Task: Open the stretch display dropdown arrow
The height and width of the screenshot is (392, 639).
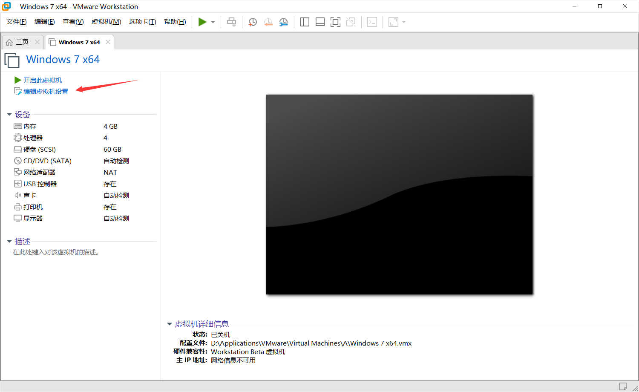Action: pos(404,22)
